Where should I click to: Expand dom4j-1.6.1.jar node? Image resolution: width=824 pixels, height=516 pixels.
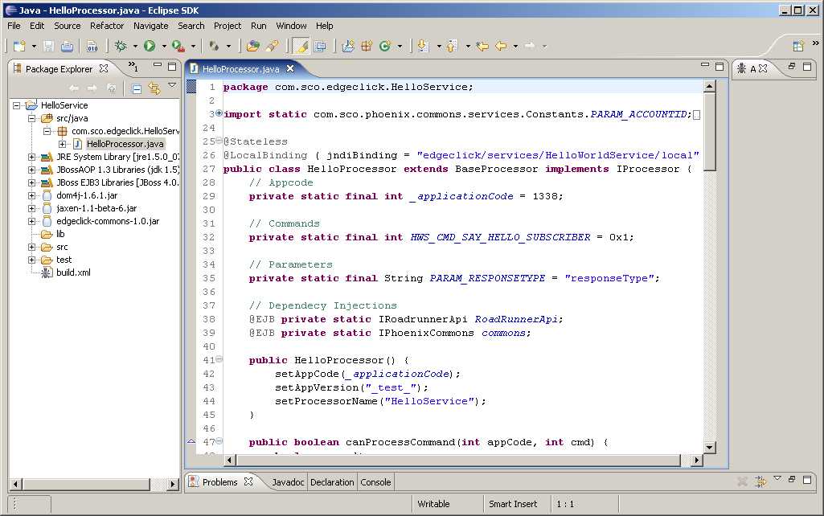(31, 195)
